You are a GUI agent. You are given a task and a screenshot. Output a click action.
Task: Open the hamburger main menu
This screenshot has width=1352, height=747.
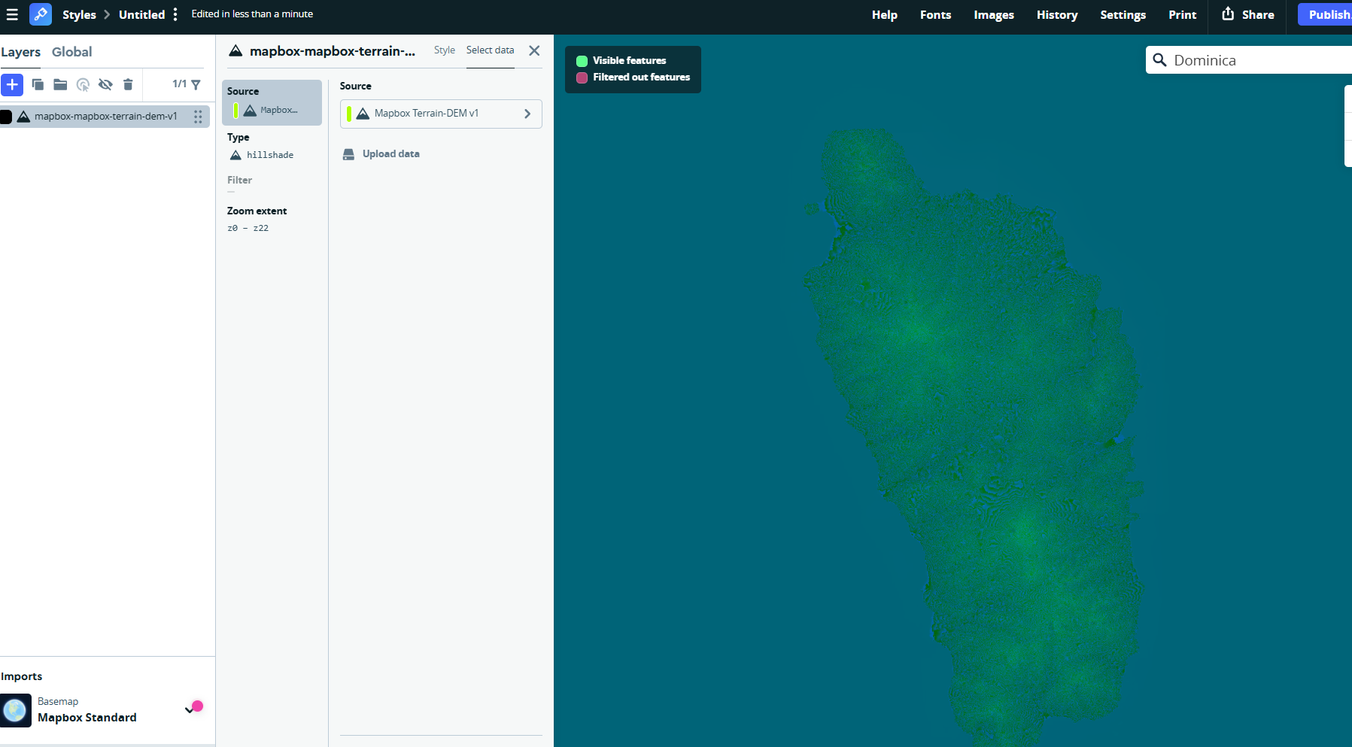[12, 14]
